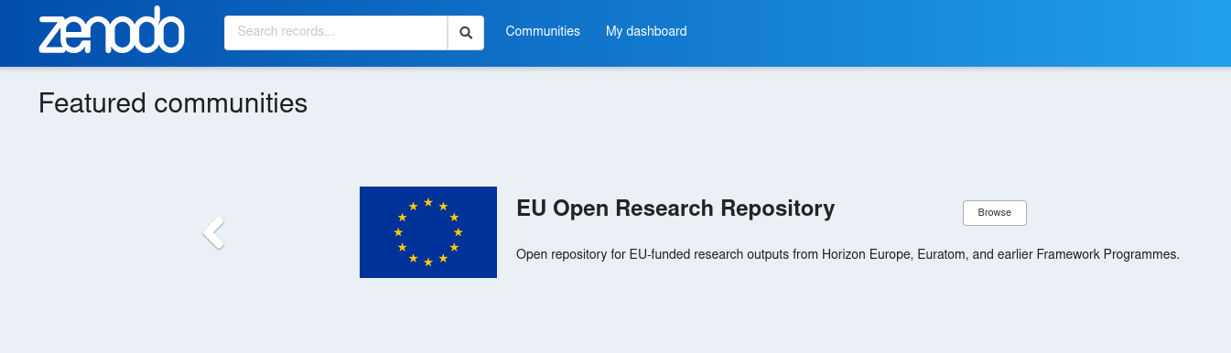The width and height of the screenshot is (1231, 353).
Task: Open the EU Open Research Repository title link
Action: 675,209
